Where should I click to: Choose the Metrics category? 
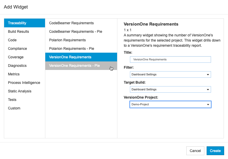click(24, 74)
